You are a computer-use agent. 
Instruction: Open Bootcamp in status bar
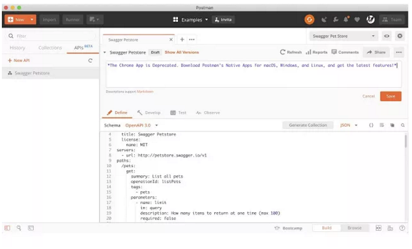[x=288, y=228]
